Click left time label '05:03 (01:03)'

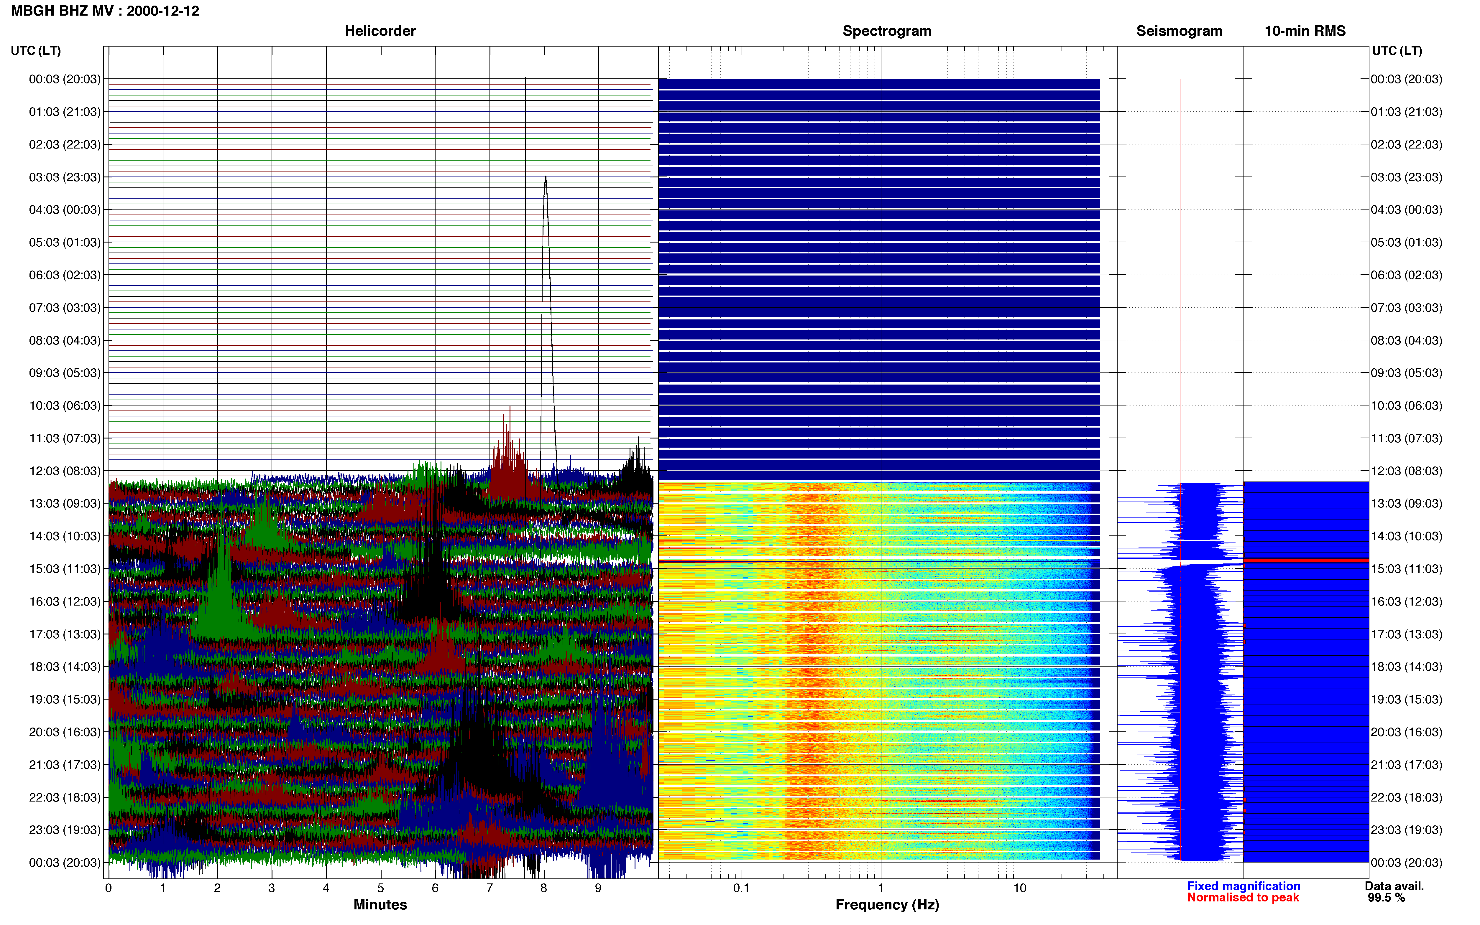pyautogui.click(x=65, y=242)
